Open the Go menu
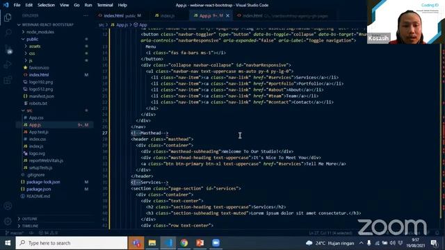Image resolution: width=445 pixels, height=250 pixels. pyautogui.click(x=76, y=5)
